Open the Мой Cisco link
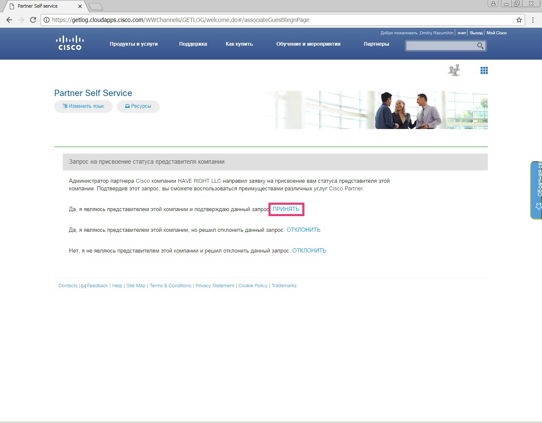This screenshot has height=423, width=542. (x=497, y=33)
